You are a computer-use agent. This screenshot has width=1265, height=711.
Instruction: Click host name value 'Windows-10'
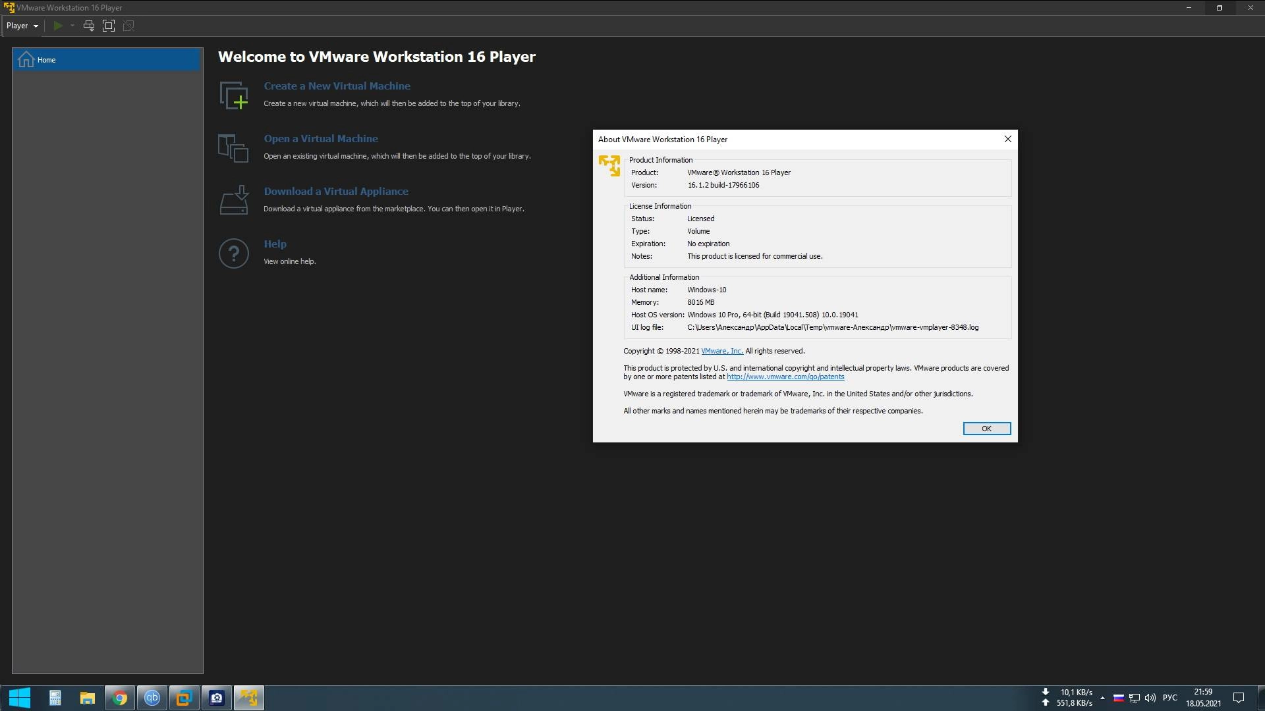click(706, 290)
